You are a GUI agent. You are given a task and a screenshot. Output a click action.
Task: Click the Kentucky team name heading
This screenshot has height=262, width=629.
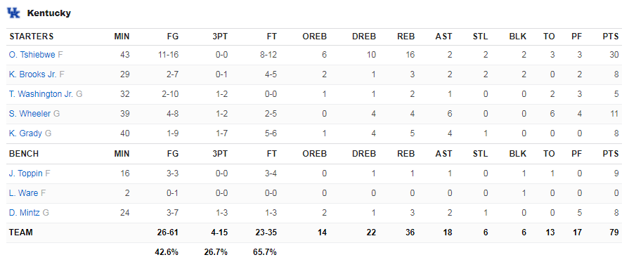click(49, 13)
